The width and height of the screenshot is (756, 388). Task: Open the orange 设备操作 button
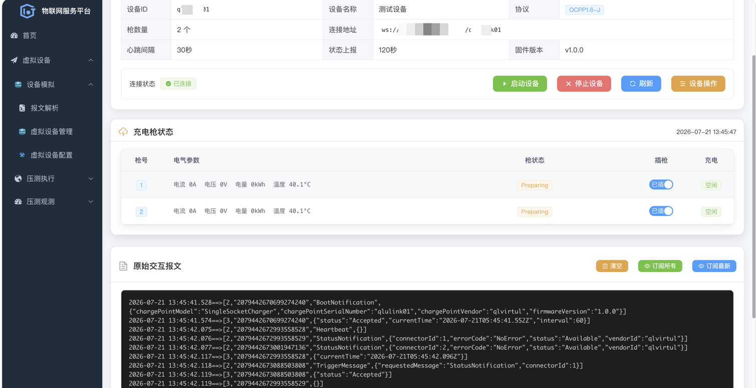(698, 84)
